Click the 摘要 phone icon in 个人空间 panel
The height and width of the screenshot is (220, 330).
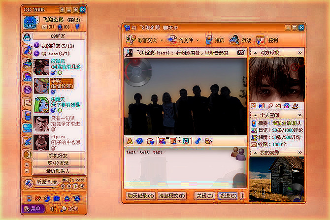tap(254, 124)
